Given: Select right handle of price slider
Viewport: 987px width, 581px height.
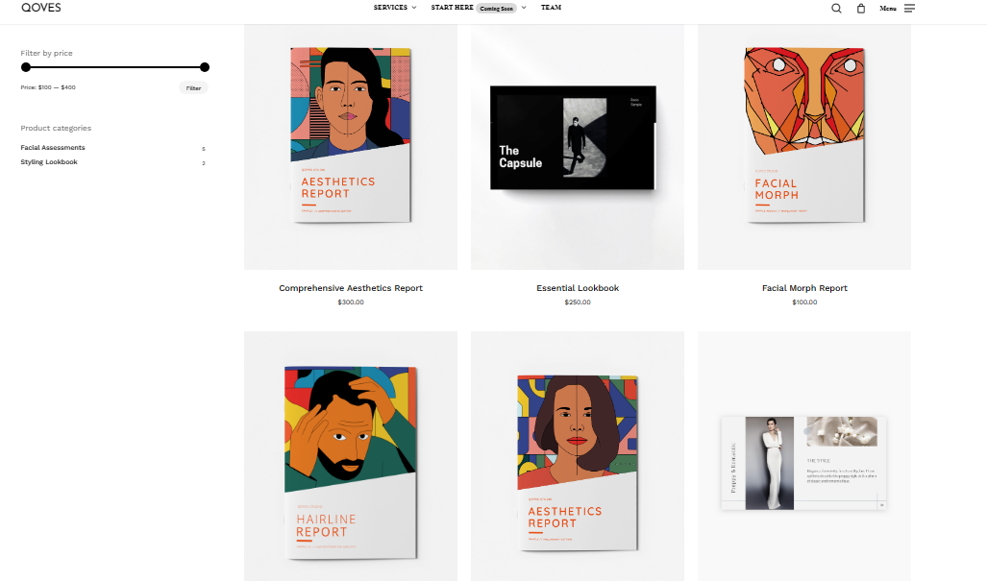Looking at the screenshot, I should pos(205,67).
